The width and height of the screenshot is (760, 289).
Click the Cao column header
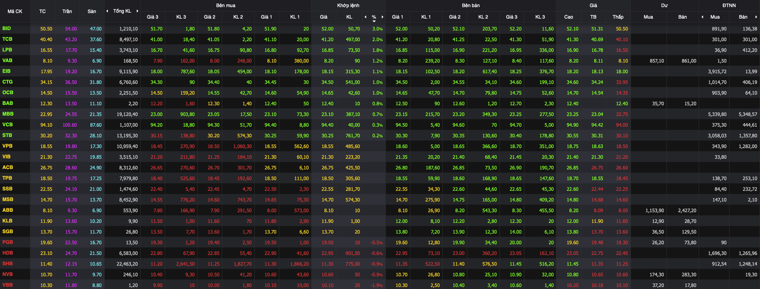(568, 17)
